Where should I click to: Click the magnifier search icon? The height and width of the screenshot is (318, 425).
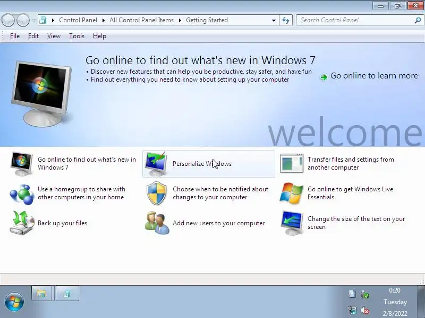[x=418, y=20]
